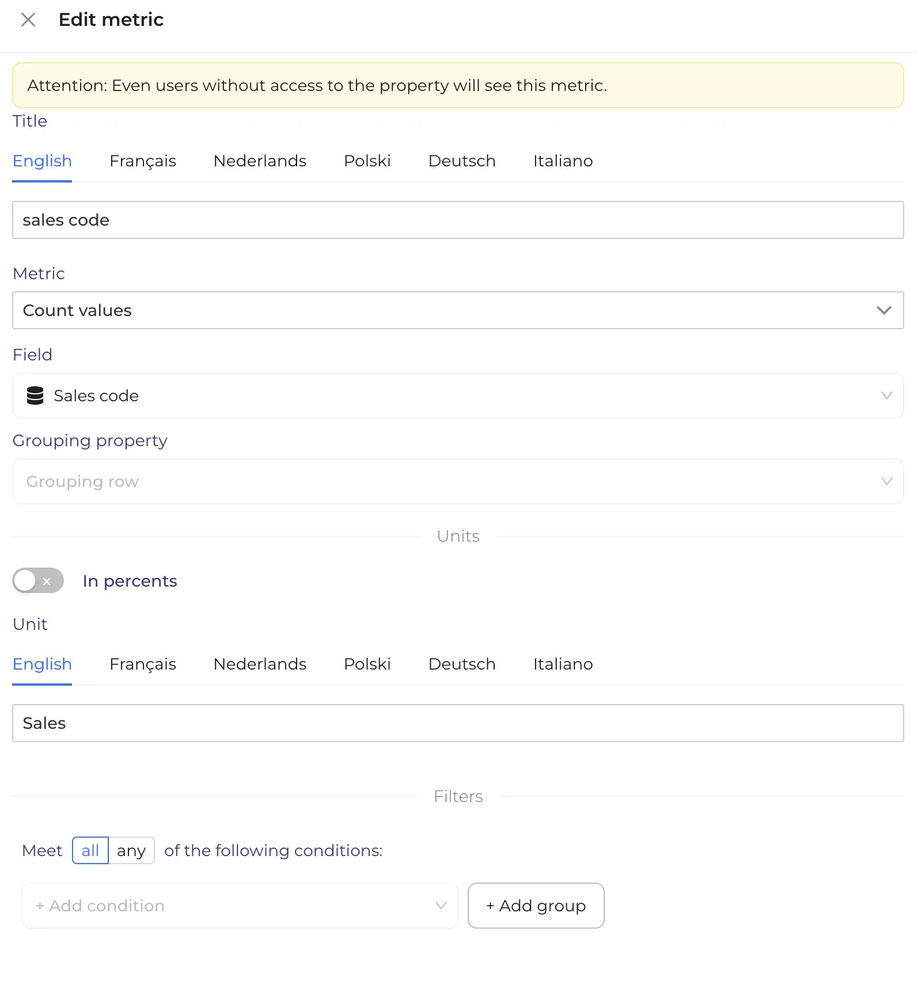Toggle the In percents switch
Screen dimensions: 918x996
point(38,580)
